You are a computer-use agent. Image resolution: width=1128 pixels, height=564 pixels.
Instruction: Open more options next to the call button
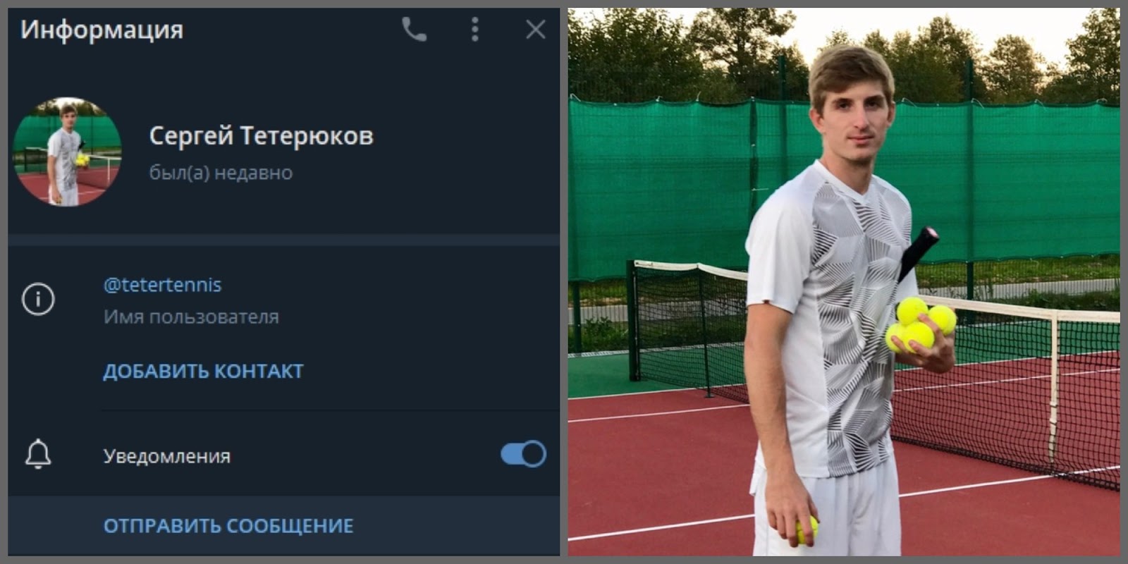tap(474, 30)
